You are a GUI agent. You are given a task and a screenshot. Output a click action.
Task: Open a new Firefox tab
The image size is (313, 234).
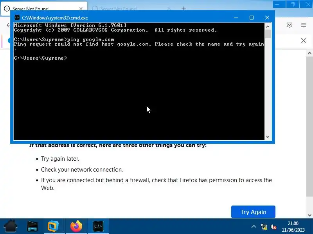pos(184,9)
